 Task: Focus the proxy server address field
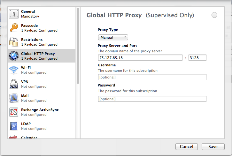point(140,58)
